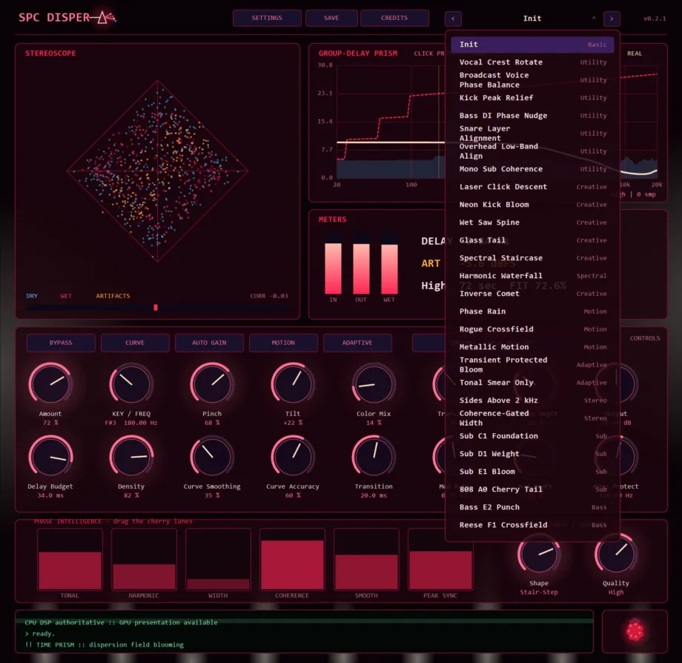Viewport: 682px width, 663px height.
Task: Click the Transition knob
Action: point(374,457)
